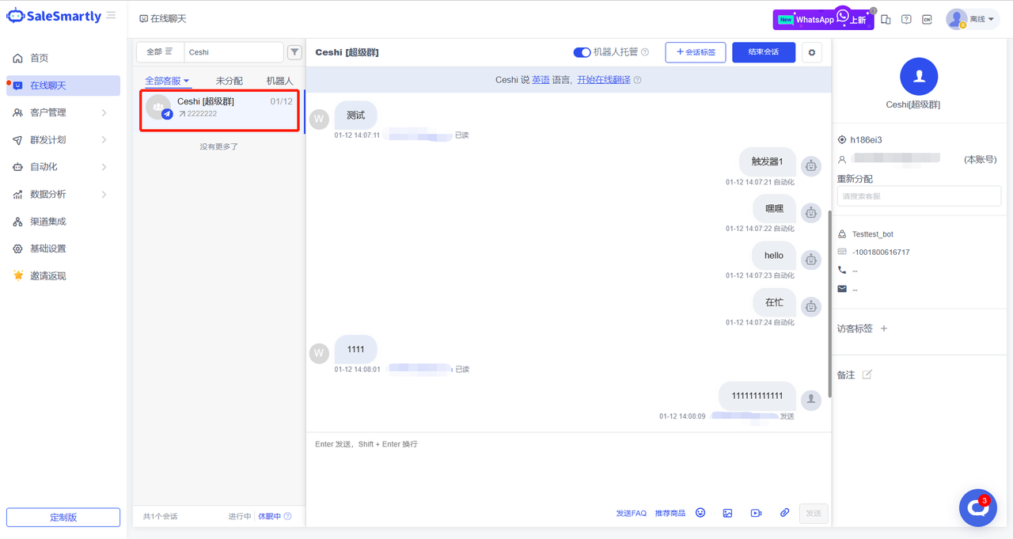Click the 请搜索客服 reassign input field
The image size is (1013, 539).
coord(918,195)
